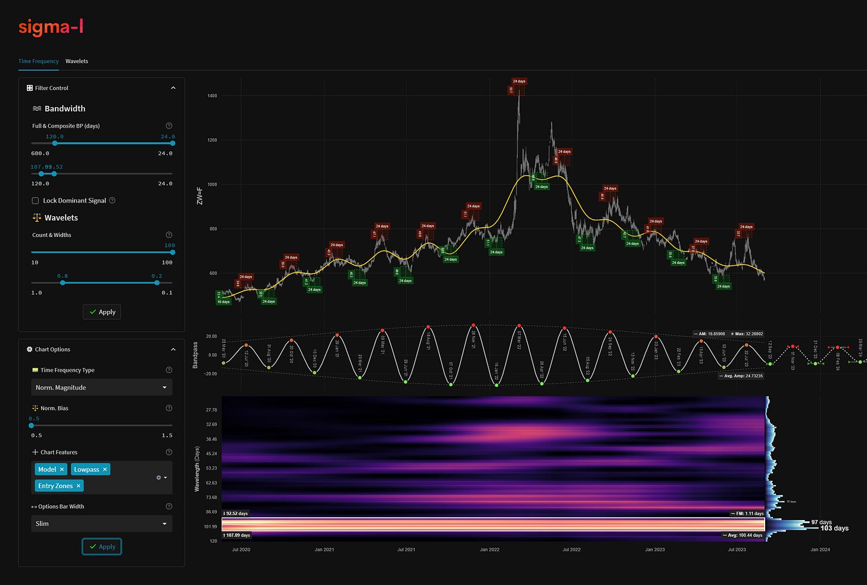Click the Wavelength (Days) axis title

tap(197, 469)
